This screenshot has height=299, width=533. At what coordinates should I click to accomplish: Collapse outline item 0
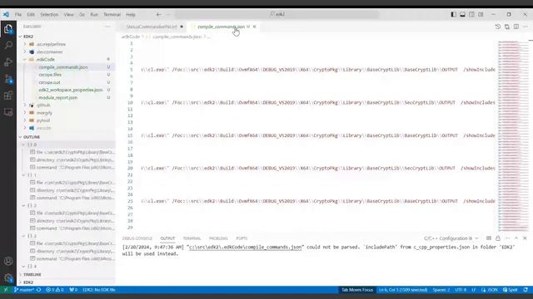23,145
